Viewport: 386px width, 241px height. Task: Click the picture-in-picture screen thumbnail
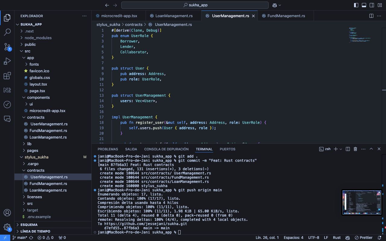point(362,202)
